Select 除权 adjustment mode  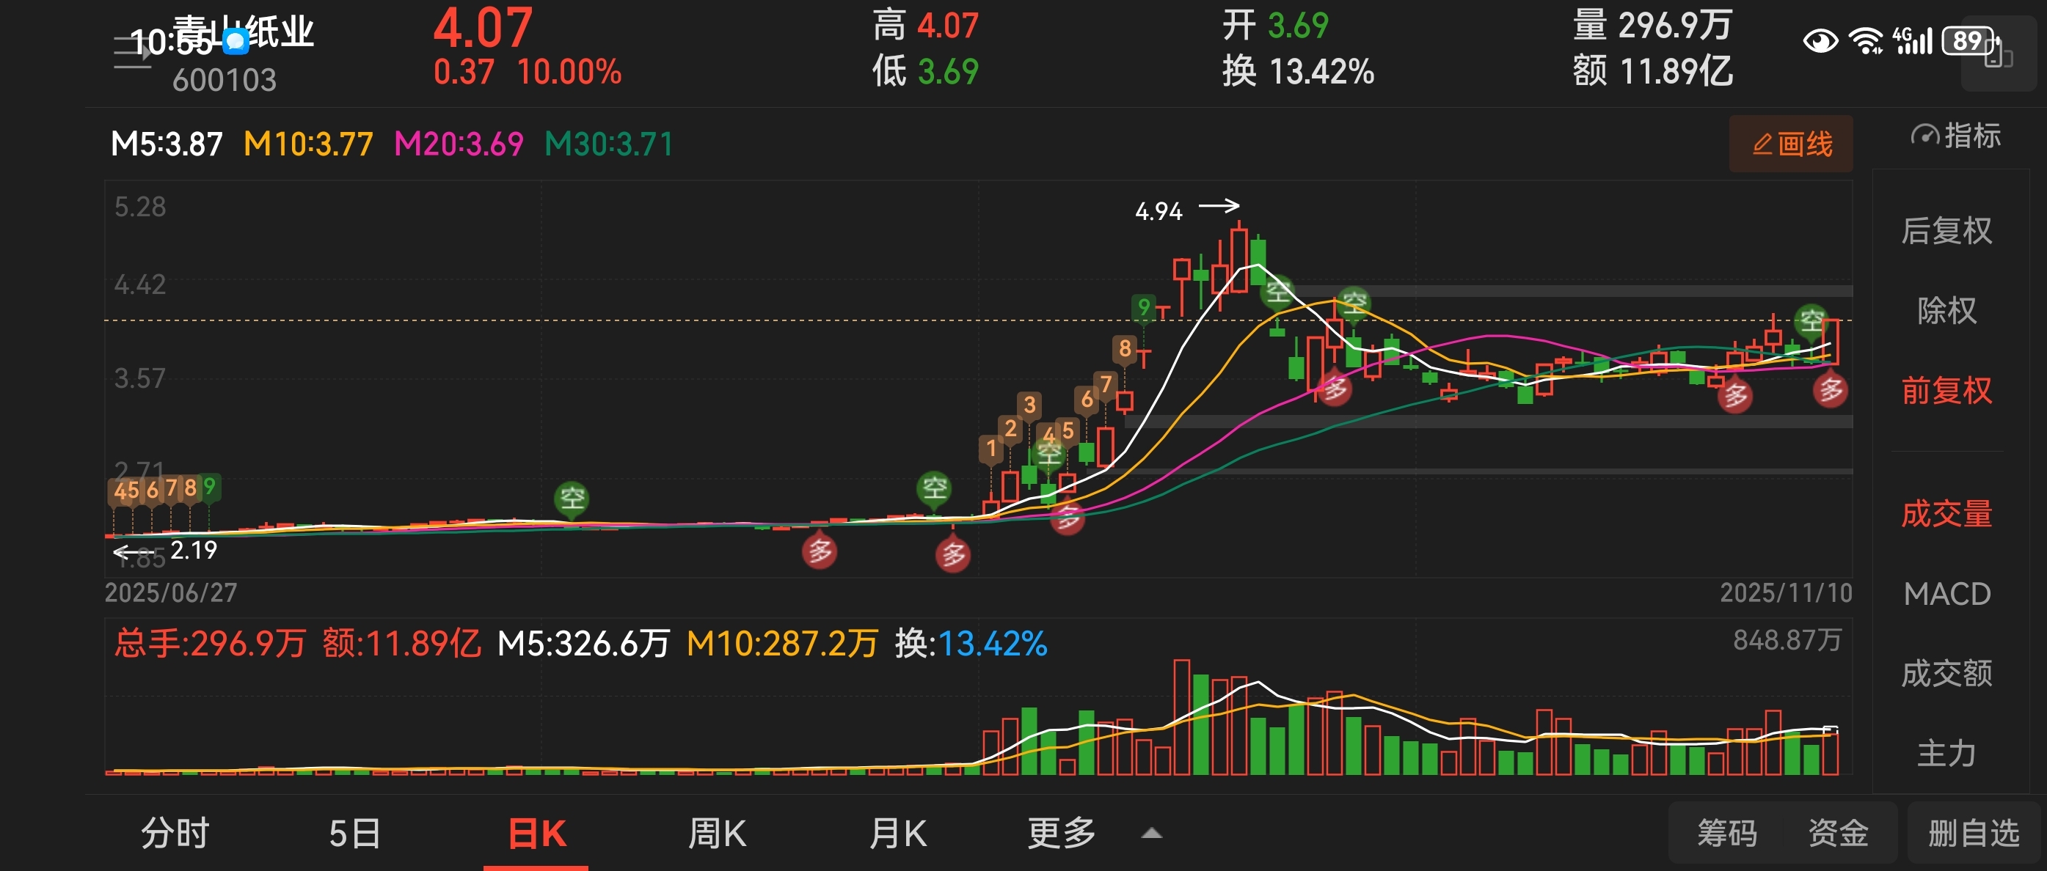pyautogui.click(x=1946, y=310)
